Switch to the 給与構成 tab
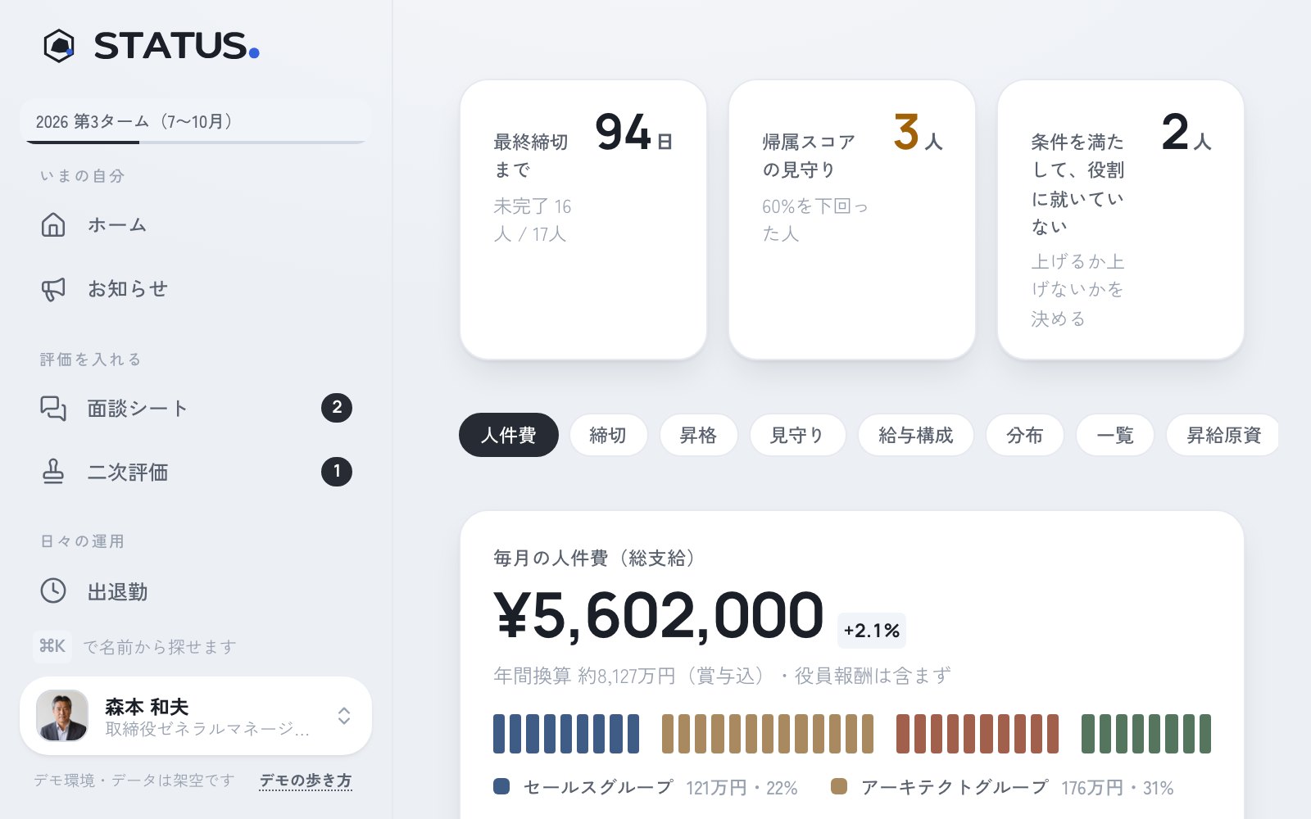The height and width of the screenshot is (819, 1311). point(916,435)
